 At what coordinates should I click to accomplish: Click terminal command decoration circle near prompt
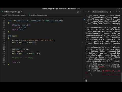(84, 78)
